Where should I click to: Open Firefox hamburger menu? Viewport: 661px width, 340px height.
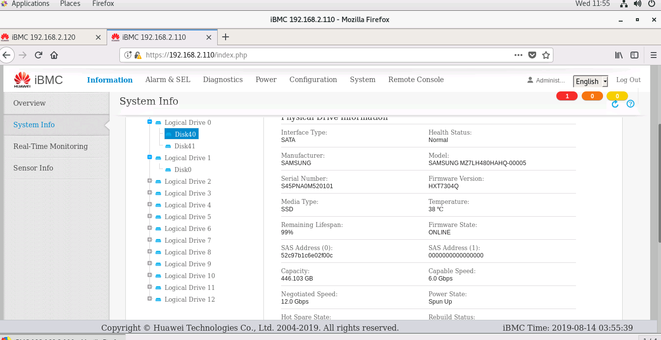(653, 55)
